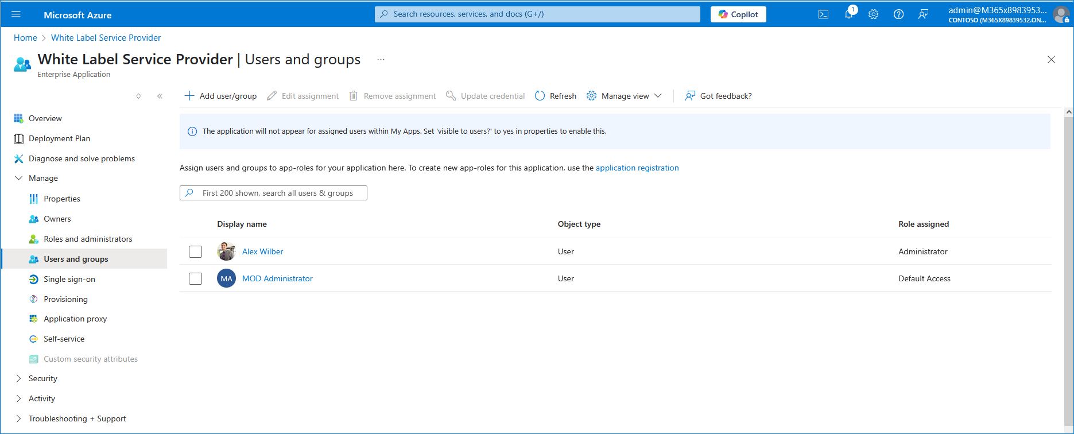Go to Provisioning in sidebar
Image resolution: width=1074 pixels, height=434 pixels.
pos(65,299)
